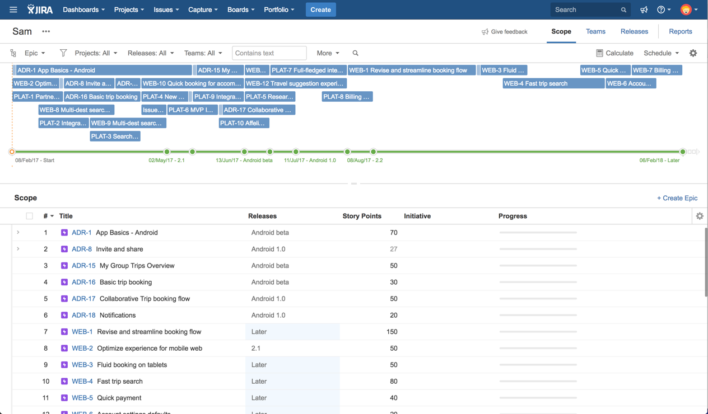The width and height of the screenshot is (708, 414).
Task: Click the filter funnel icon
Action: click(x=63, y=53)
